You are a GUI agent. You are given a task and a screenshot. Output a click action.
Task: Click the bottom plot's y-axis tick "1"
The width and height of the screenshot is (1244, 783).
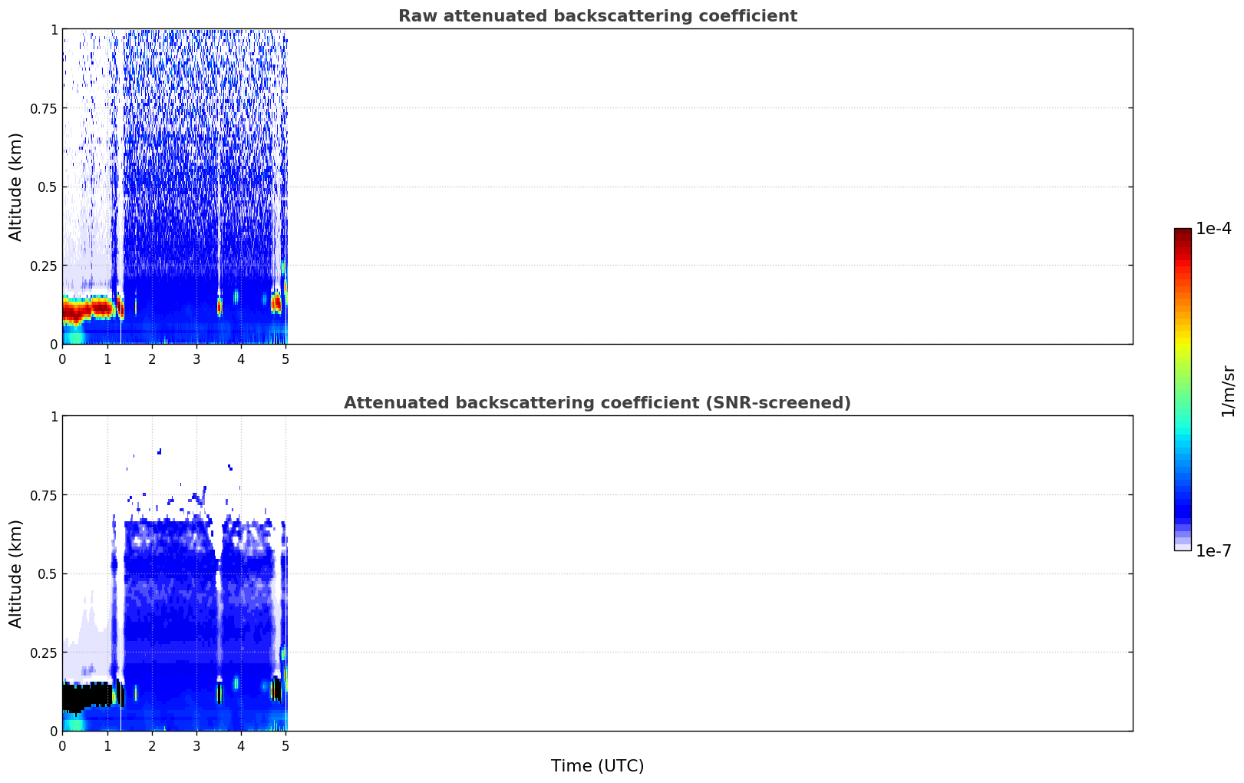(x=54, y=416)
